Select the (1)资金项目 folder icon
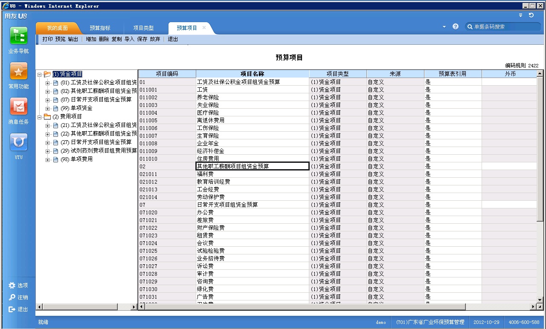This screenshot has width=546, height=329. click(x=47, y=74)
